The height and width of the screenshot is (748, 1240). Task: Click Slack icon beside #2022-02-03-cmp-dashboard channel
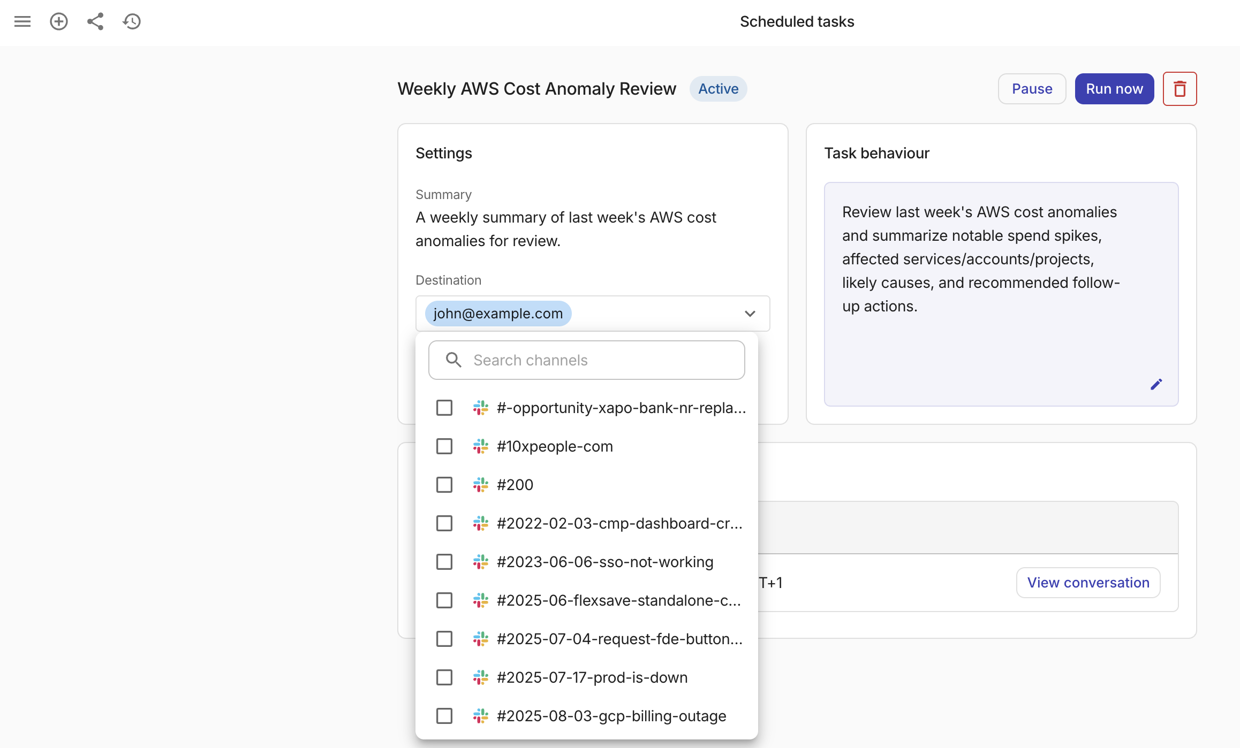[480, 523]
